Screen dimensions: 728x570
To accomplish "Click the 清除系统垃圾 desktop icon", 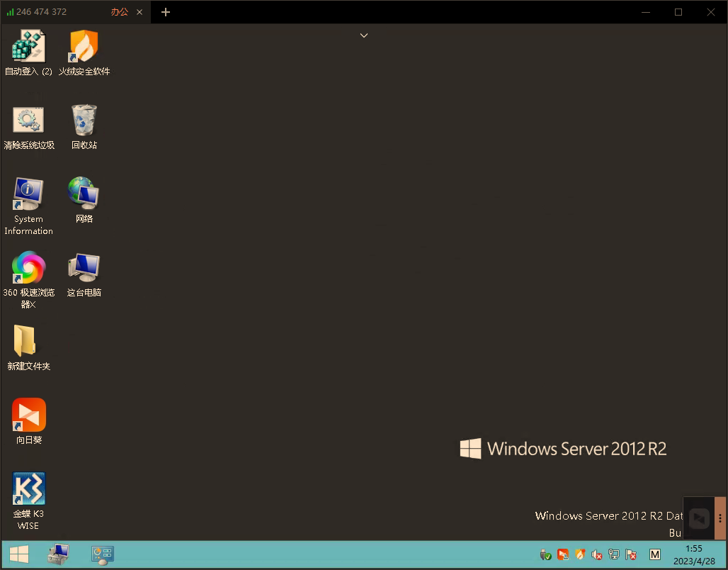I will click(x=28, y=121).
